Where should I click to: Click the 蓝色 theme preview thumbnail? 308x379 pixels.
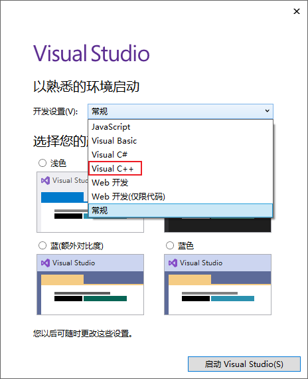(218, 285)
